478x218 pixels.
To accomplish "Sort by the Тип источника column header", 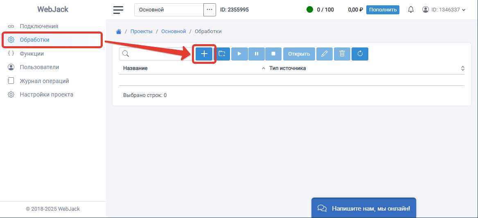I will pyautogui.click(x=287, y=68).
